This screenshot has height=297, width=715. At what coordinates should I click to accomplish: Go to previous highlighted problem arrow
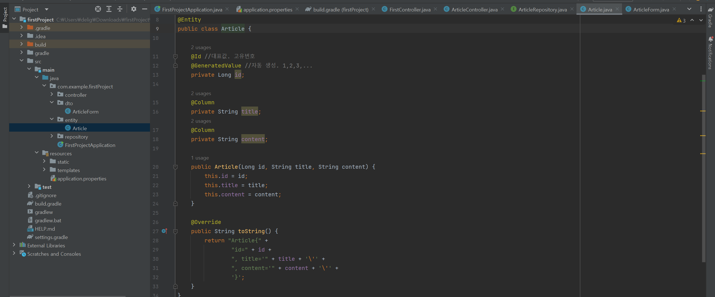pos(692,20)
